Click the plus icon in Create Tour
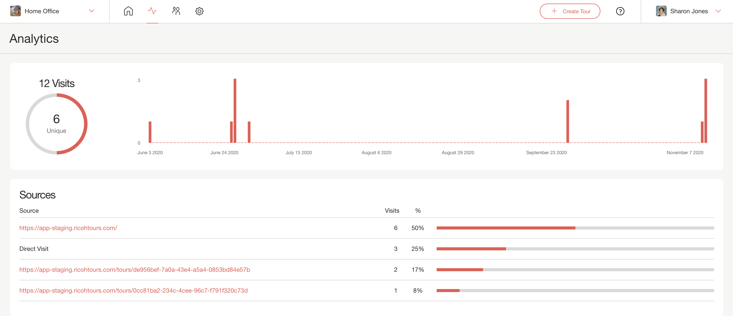The width and height of the screenshot is (733, 316). [x=554, y=11]
